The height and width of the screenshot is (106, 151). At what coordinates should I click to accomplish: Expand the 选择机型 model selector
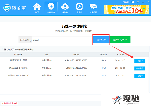25,40
